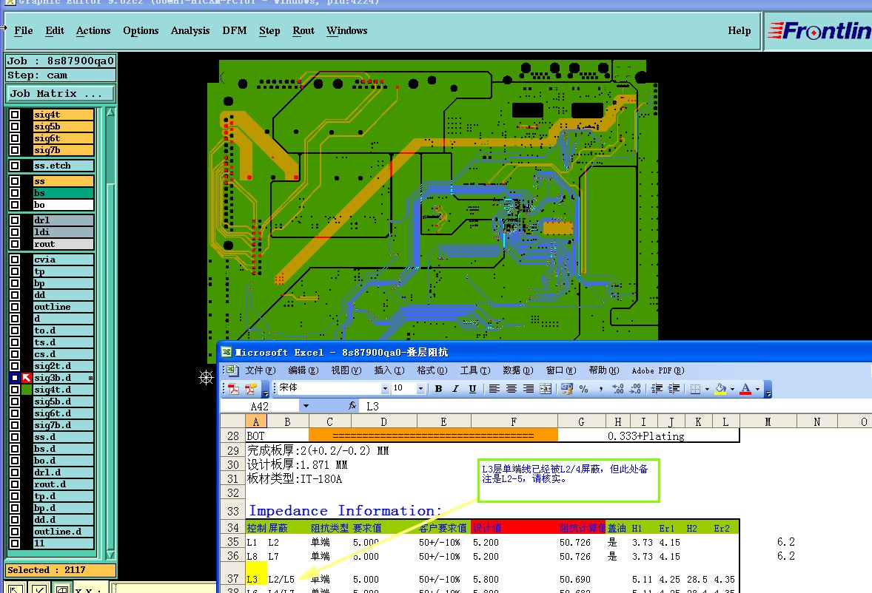
Task: Increase indent in Excel toolbar
Action: [x=674, y=389]
